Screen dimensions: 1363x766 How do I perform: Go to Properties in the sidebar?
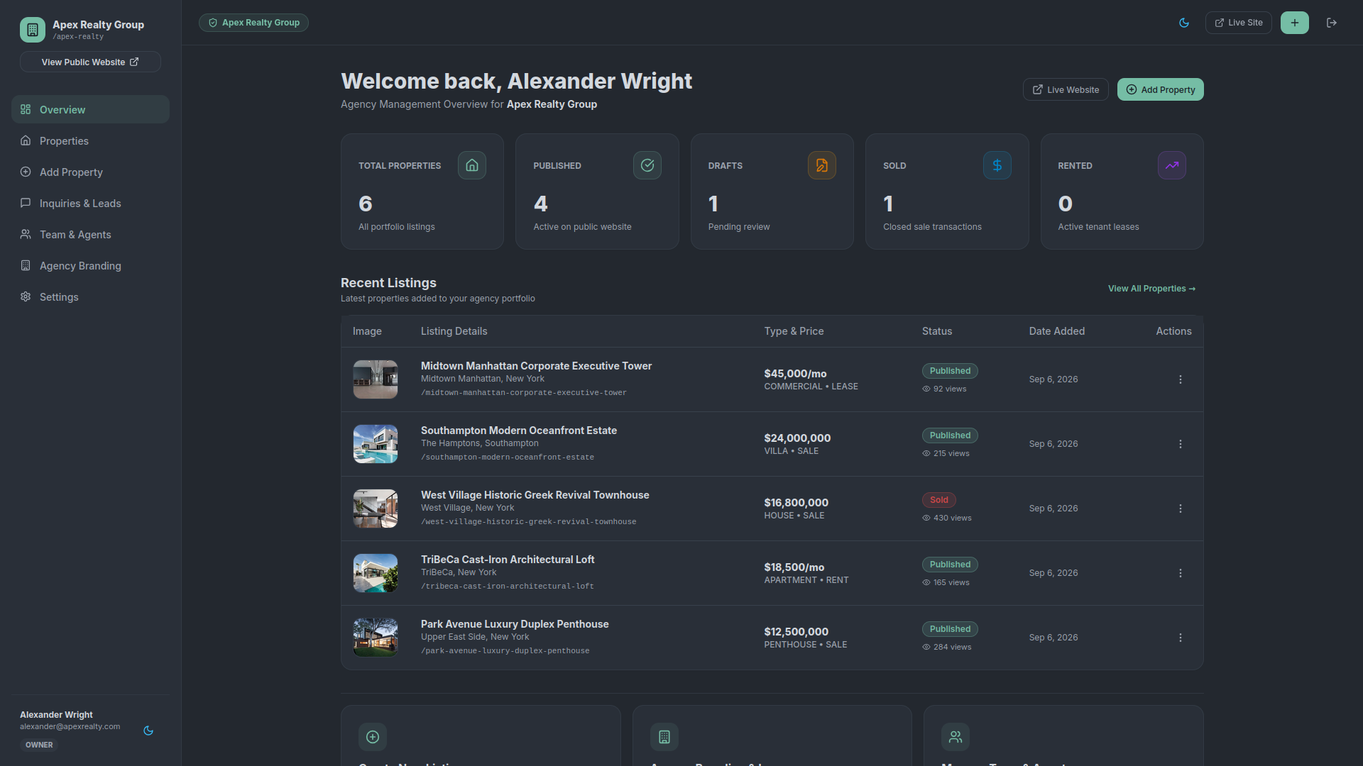click(90, 140)
